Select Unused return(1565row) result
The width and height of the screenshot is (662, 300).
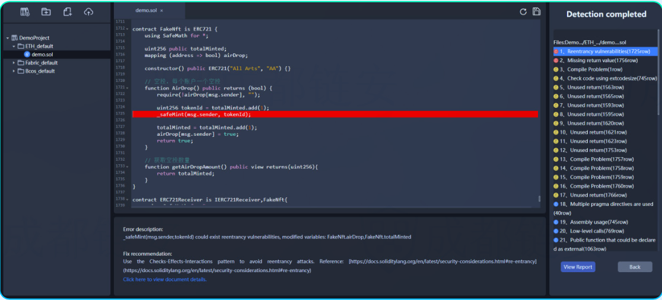[606, 96]
